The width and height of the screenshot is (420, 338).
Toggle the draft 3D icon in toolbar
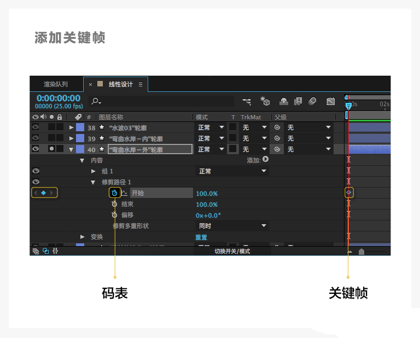(265, 101)
